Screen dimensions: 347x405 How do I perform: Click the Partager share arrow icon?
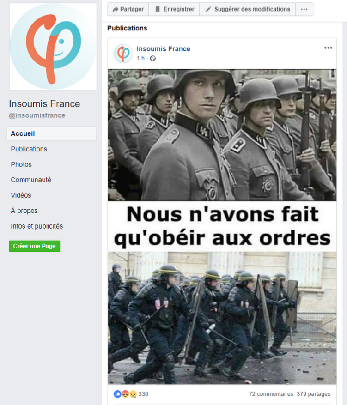(115, 10)
